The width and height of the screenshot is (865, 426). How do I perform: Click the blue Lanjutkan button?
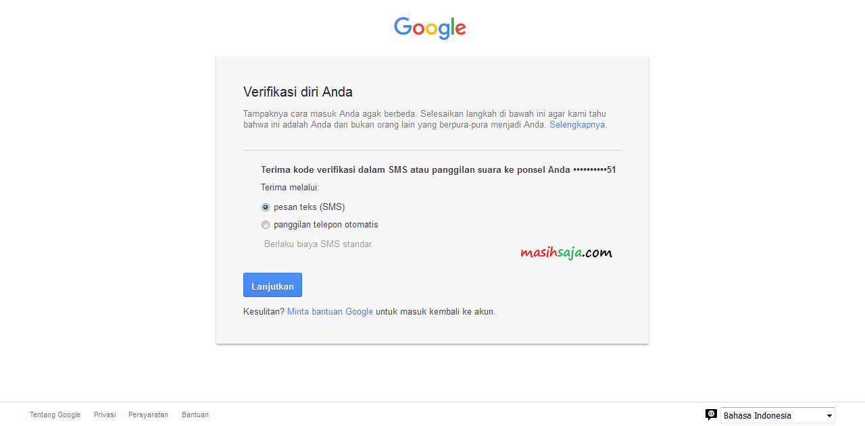coord(272,285)
